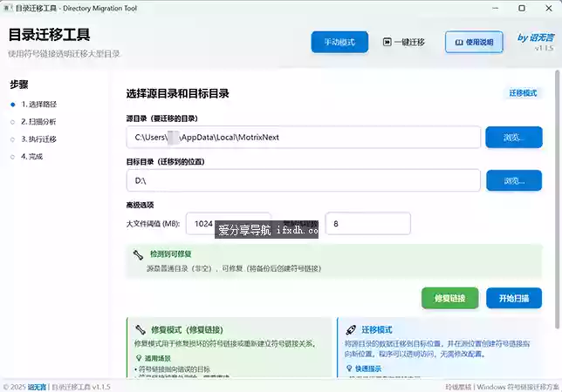Click the 高级选项 section label
The width and height of the screenshot is (562, 392).
pos(140,205)
